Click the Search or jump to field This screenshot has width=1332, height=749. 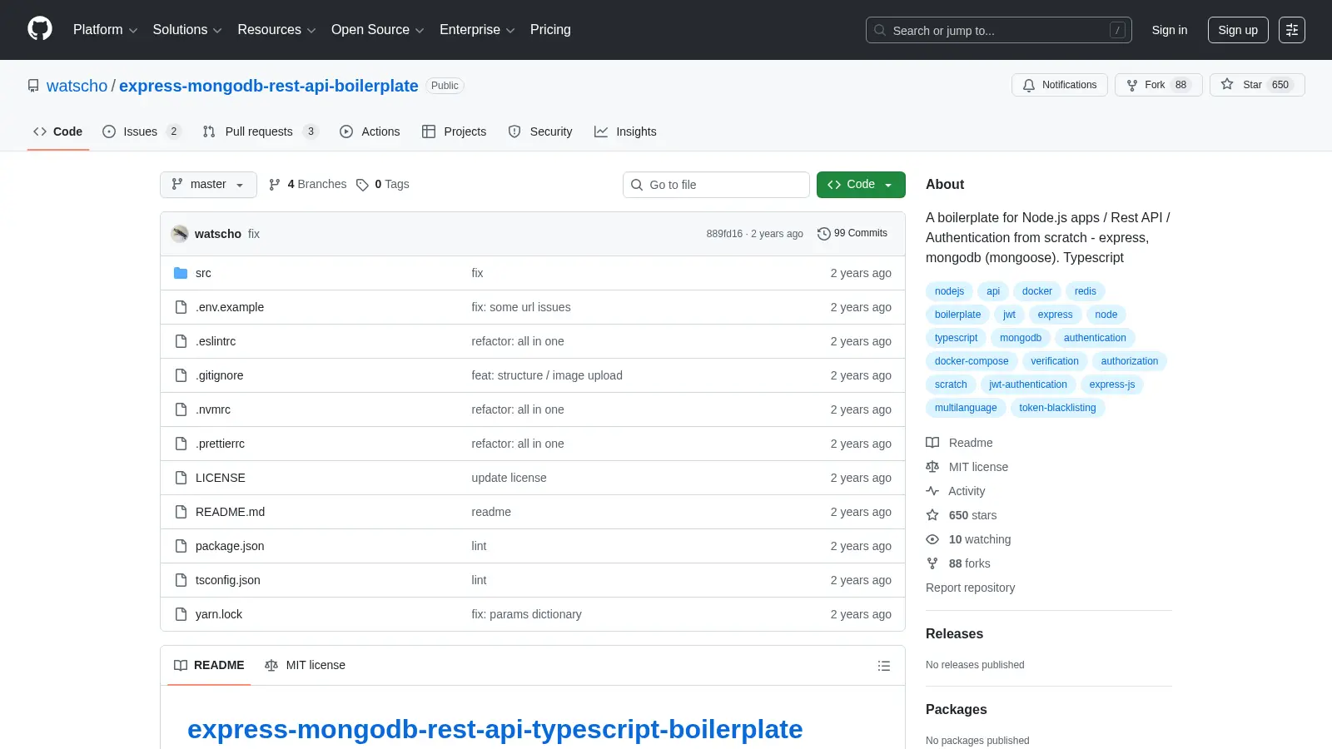click(x=998, y=30)
